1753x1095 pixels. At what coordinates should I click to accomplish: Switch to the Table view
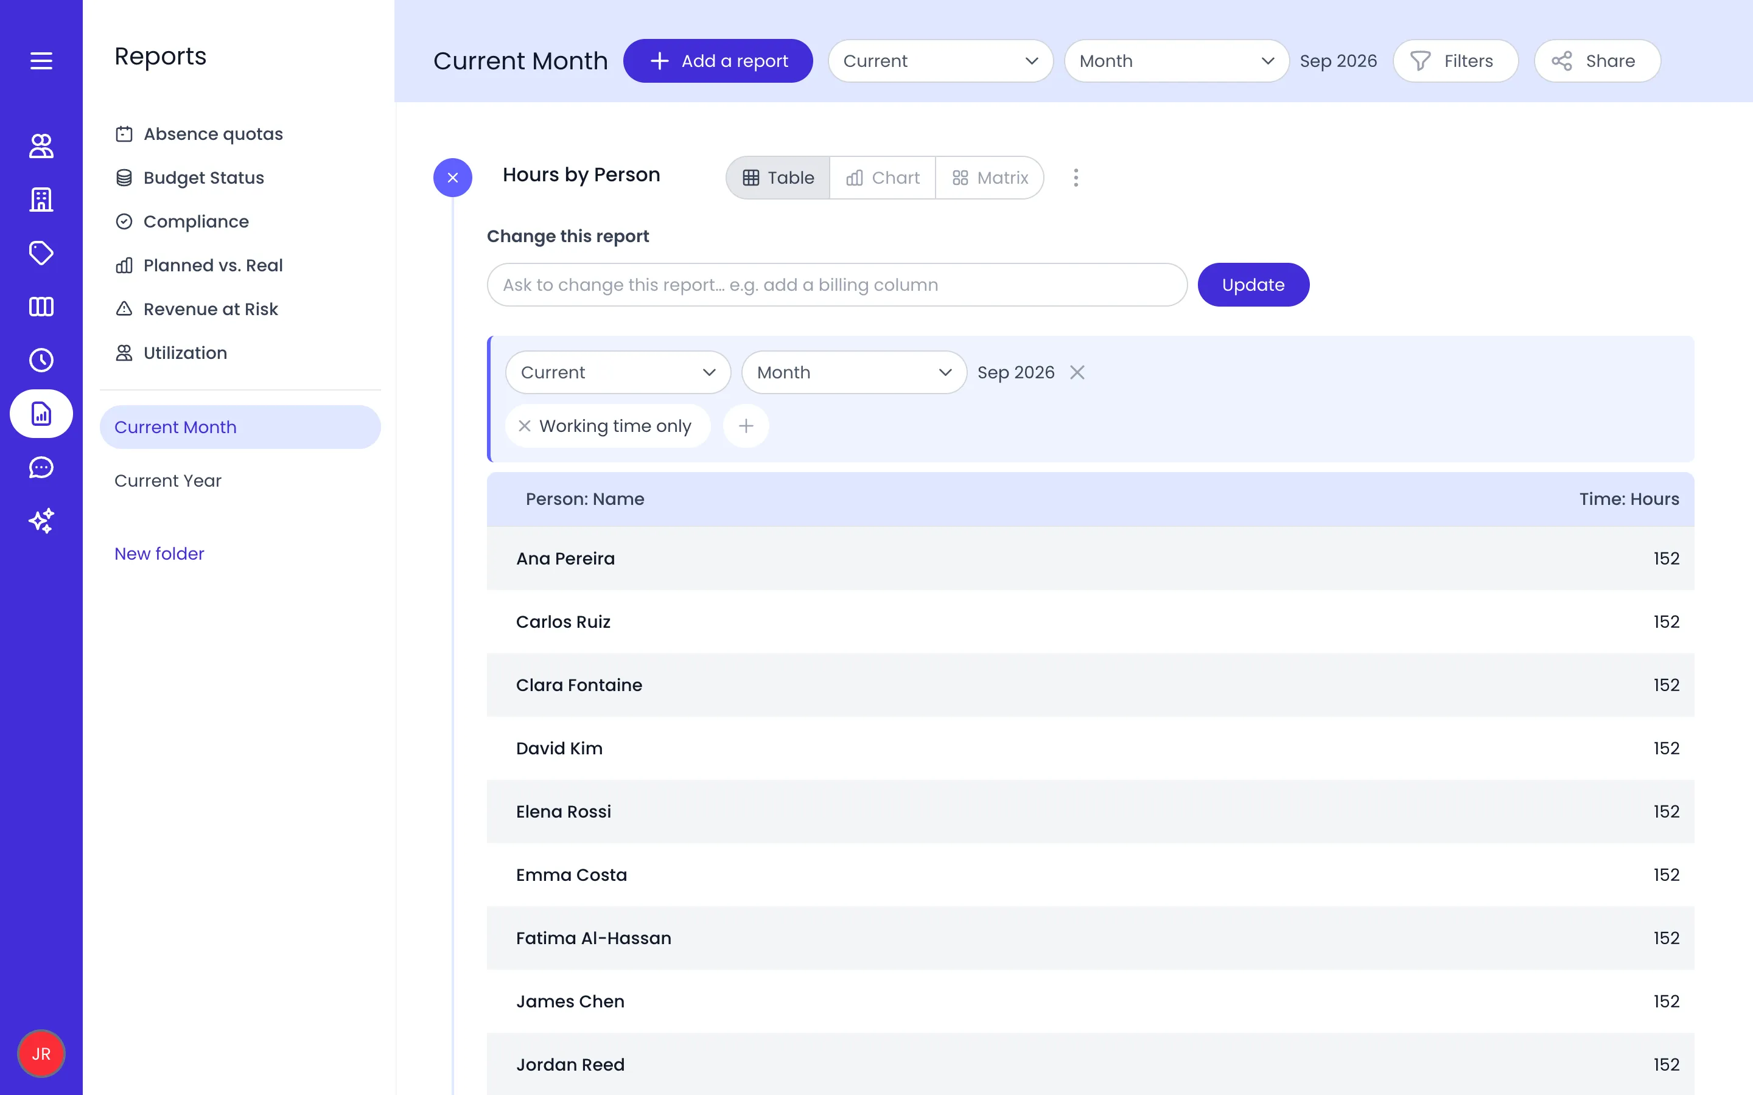pos(778,178)
